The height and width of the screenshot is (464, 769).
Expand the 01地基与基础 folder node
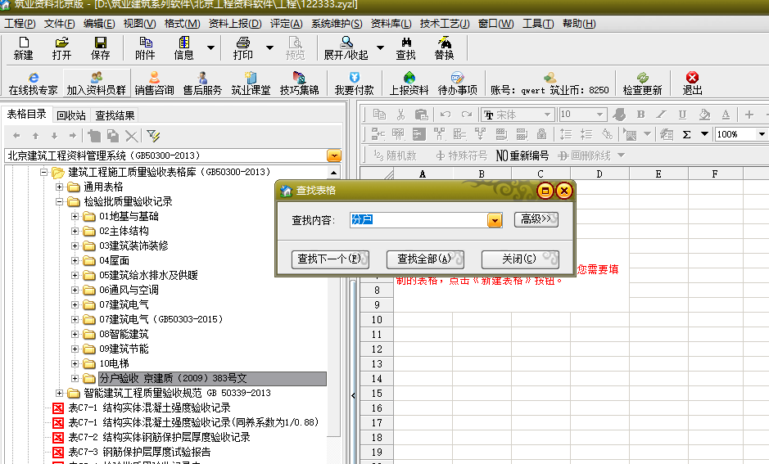(75, 217)
